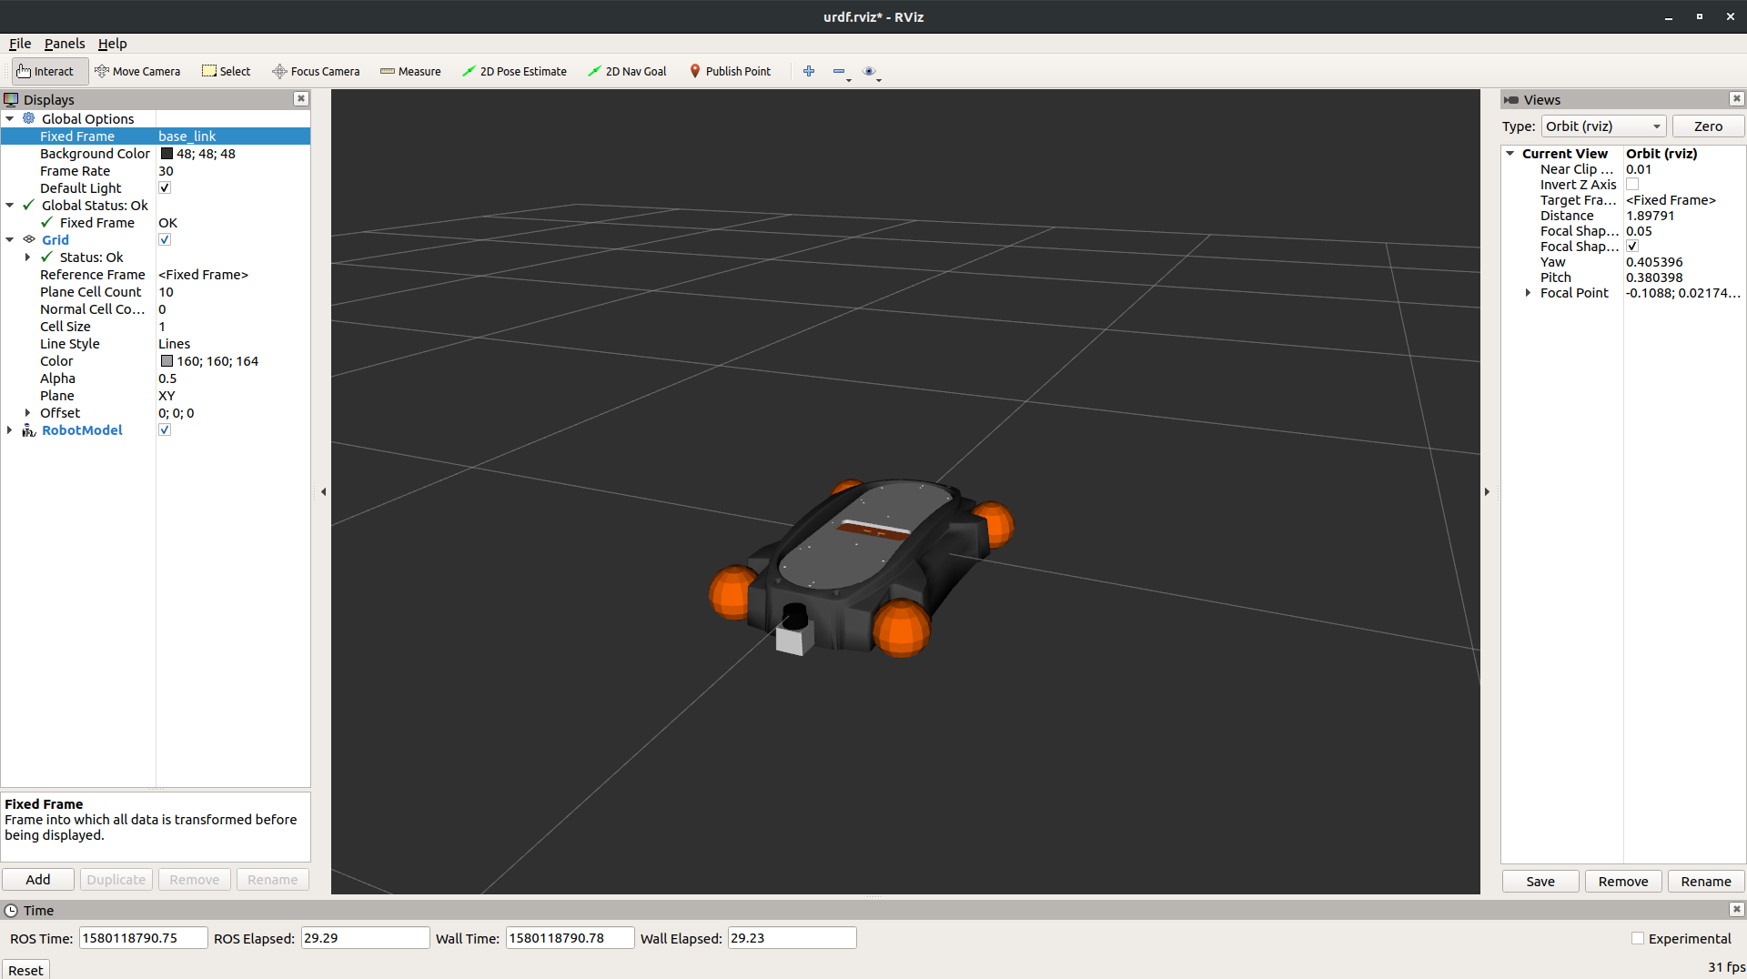Screen dimensions: 1747x979
Task: Click the Reset time button
Action: [x=25, y=970]
